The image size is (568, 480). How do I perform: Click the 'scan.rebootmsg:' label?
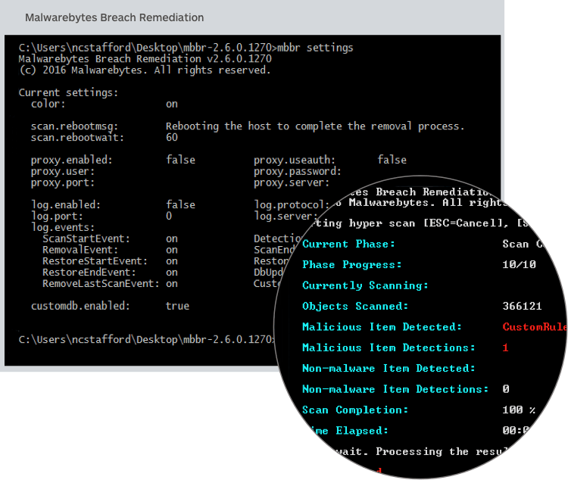coord(75,126)
